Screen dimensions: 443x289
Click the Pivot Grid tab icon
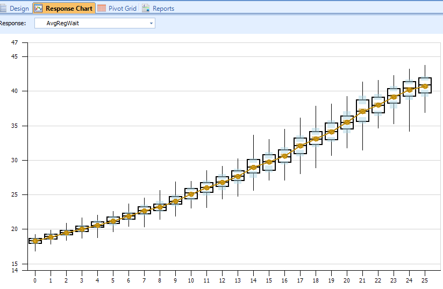point(102,9)
